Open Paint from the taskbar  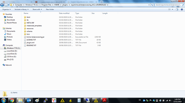(37, 100)
